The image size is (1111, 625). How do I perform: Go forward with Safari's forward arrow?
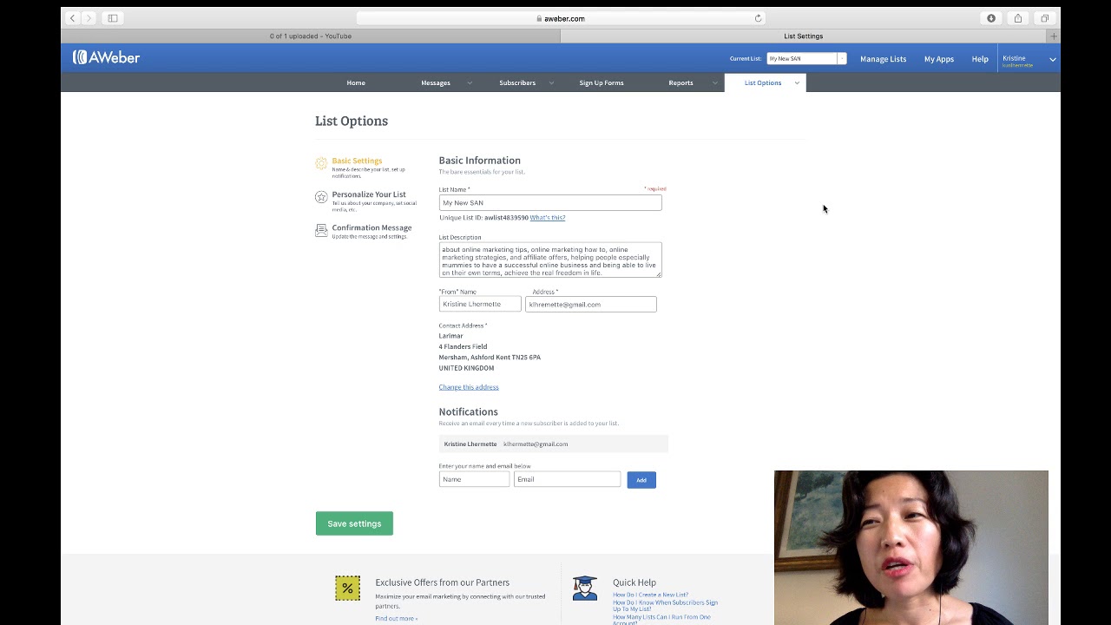coord(89,18)
